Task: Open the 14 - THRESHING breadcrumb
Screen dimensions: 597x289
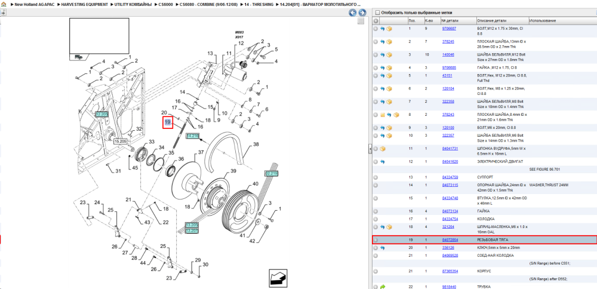Action: pyautogui.click(x=258, y=4)
